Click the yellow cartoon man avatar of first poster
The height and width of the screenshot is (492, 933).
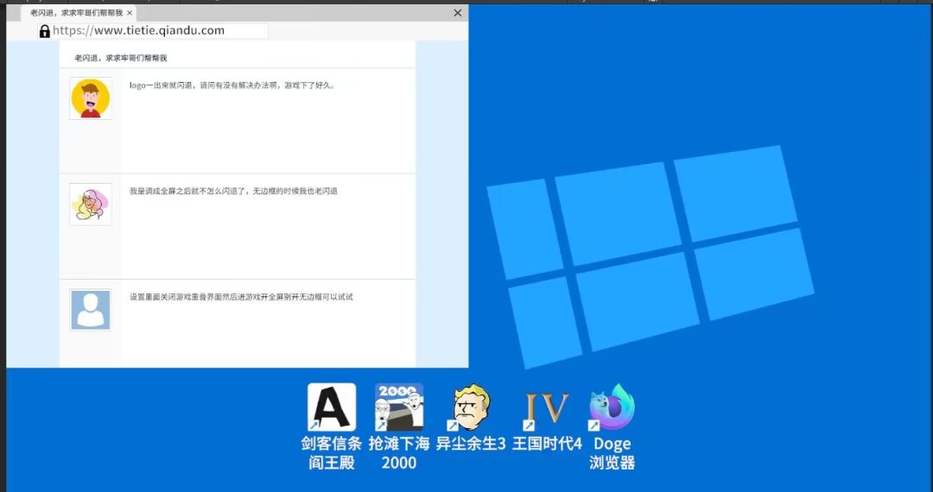pos(91,98)
